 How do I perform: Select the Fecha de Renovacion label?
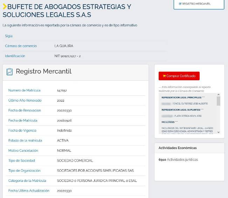point(25,110)
